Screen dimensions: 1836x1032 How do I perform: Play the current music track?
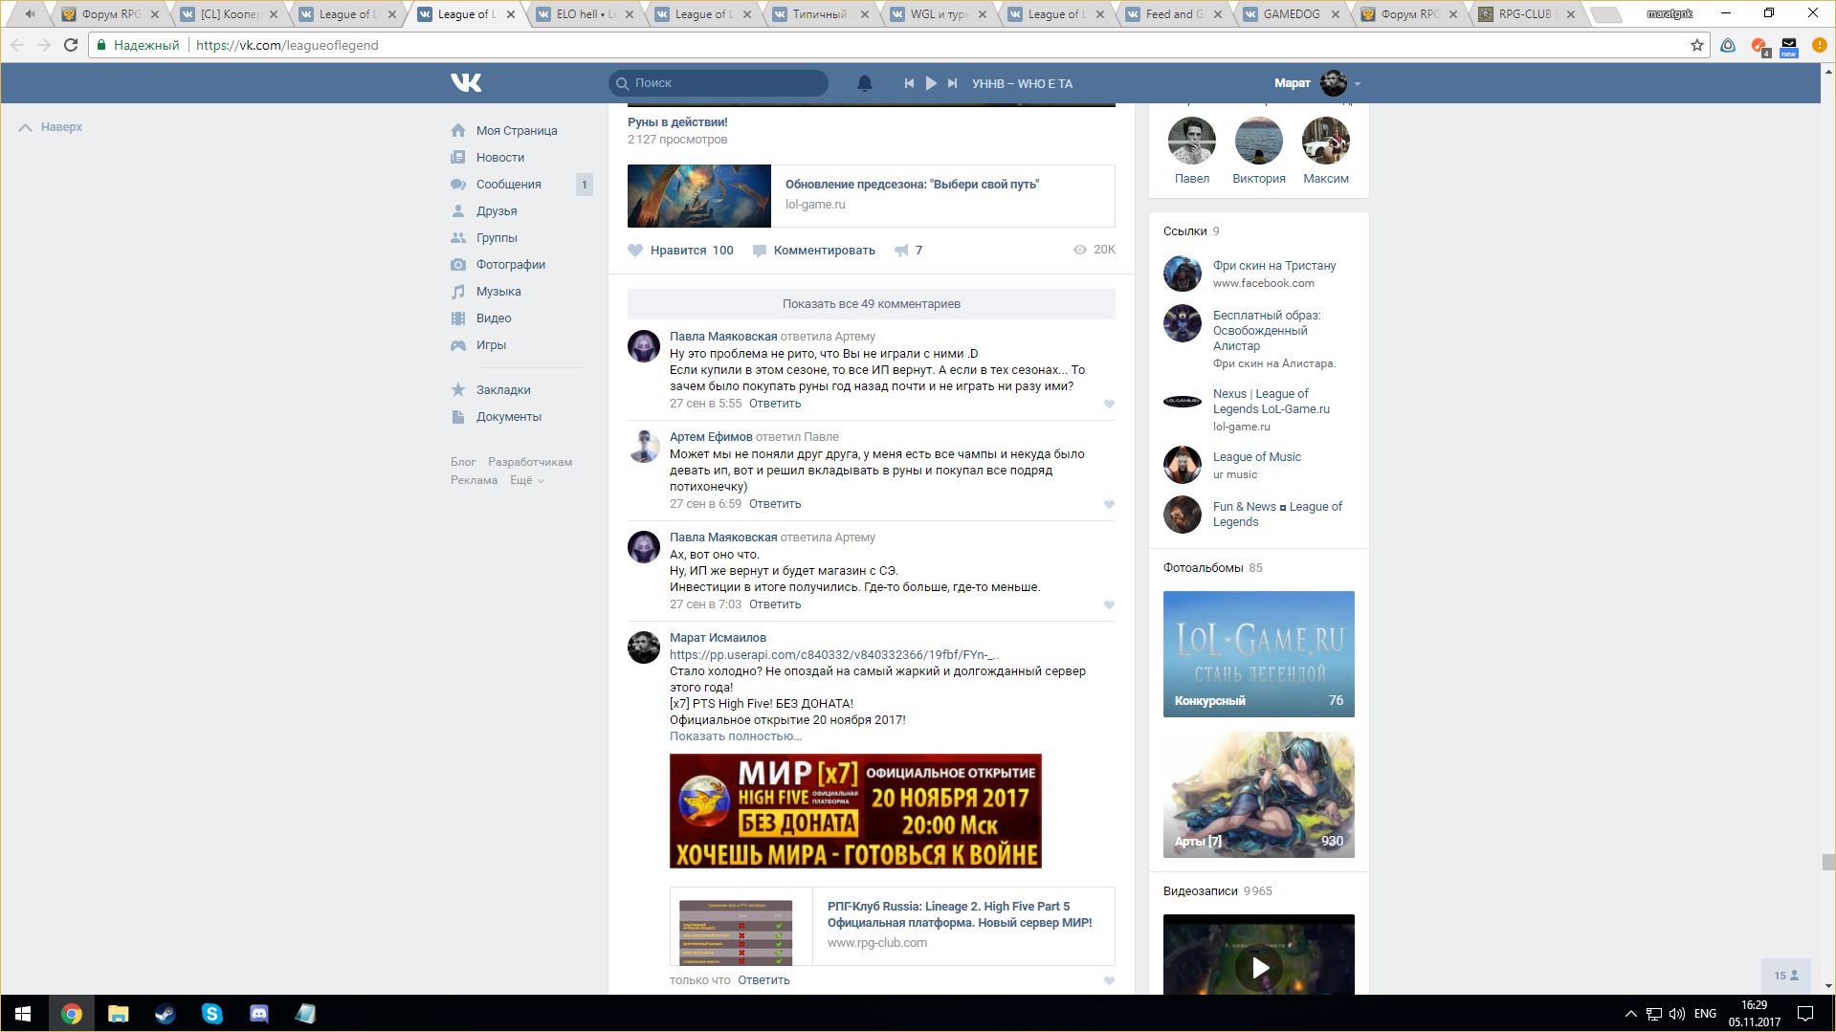click(931, 83)
